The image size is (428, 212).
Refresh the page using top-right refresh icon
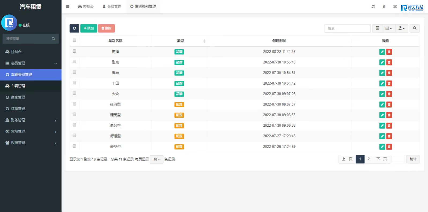[x=373, y=7]
